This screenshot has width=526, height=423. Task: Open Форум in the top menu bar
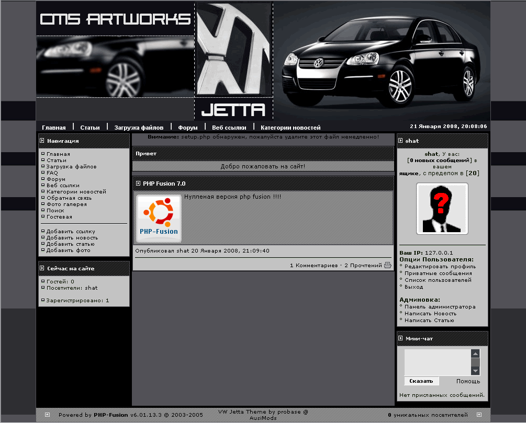[188, 128]
